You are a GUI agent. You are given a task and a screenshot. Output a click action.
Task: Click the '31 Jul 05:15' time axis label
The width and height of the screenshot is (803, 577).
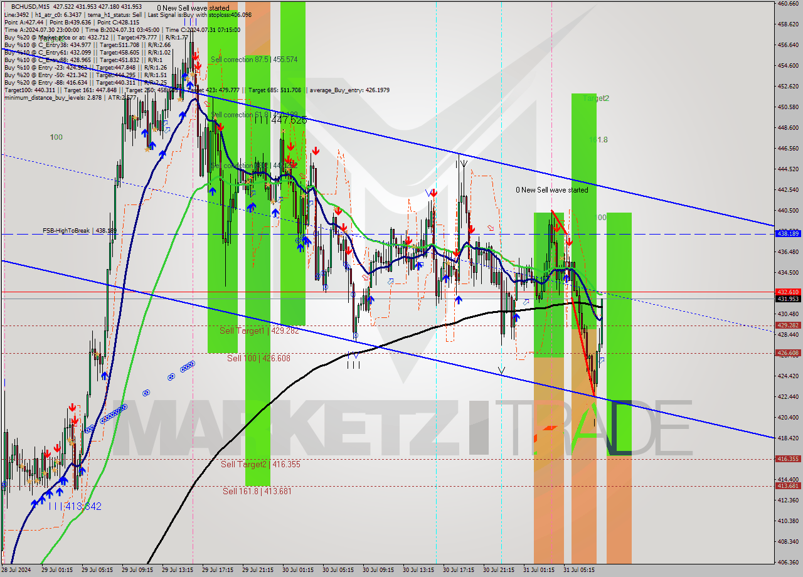coord(579,571)
